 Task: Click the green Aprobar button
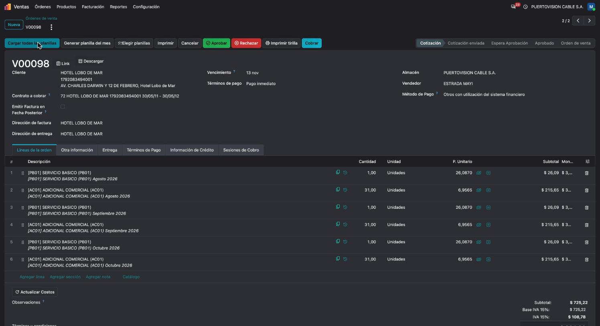tap(217, 43)
